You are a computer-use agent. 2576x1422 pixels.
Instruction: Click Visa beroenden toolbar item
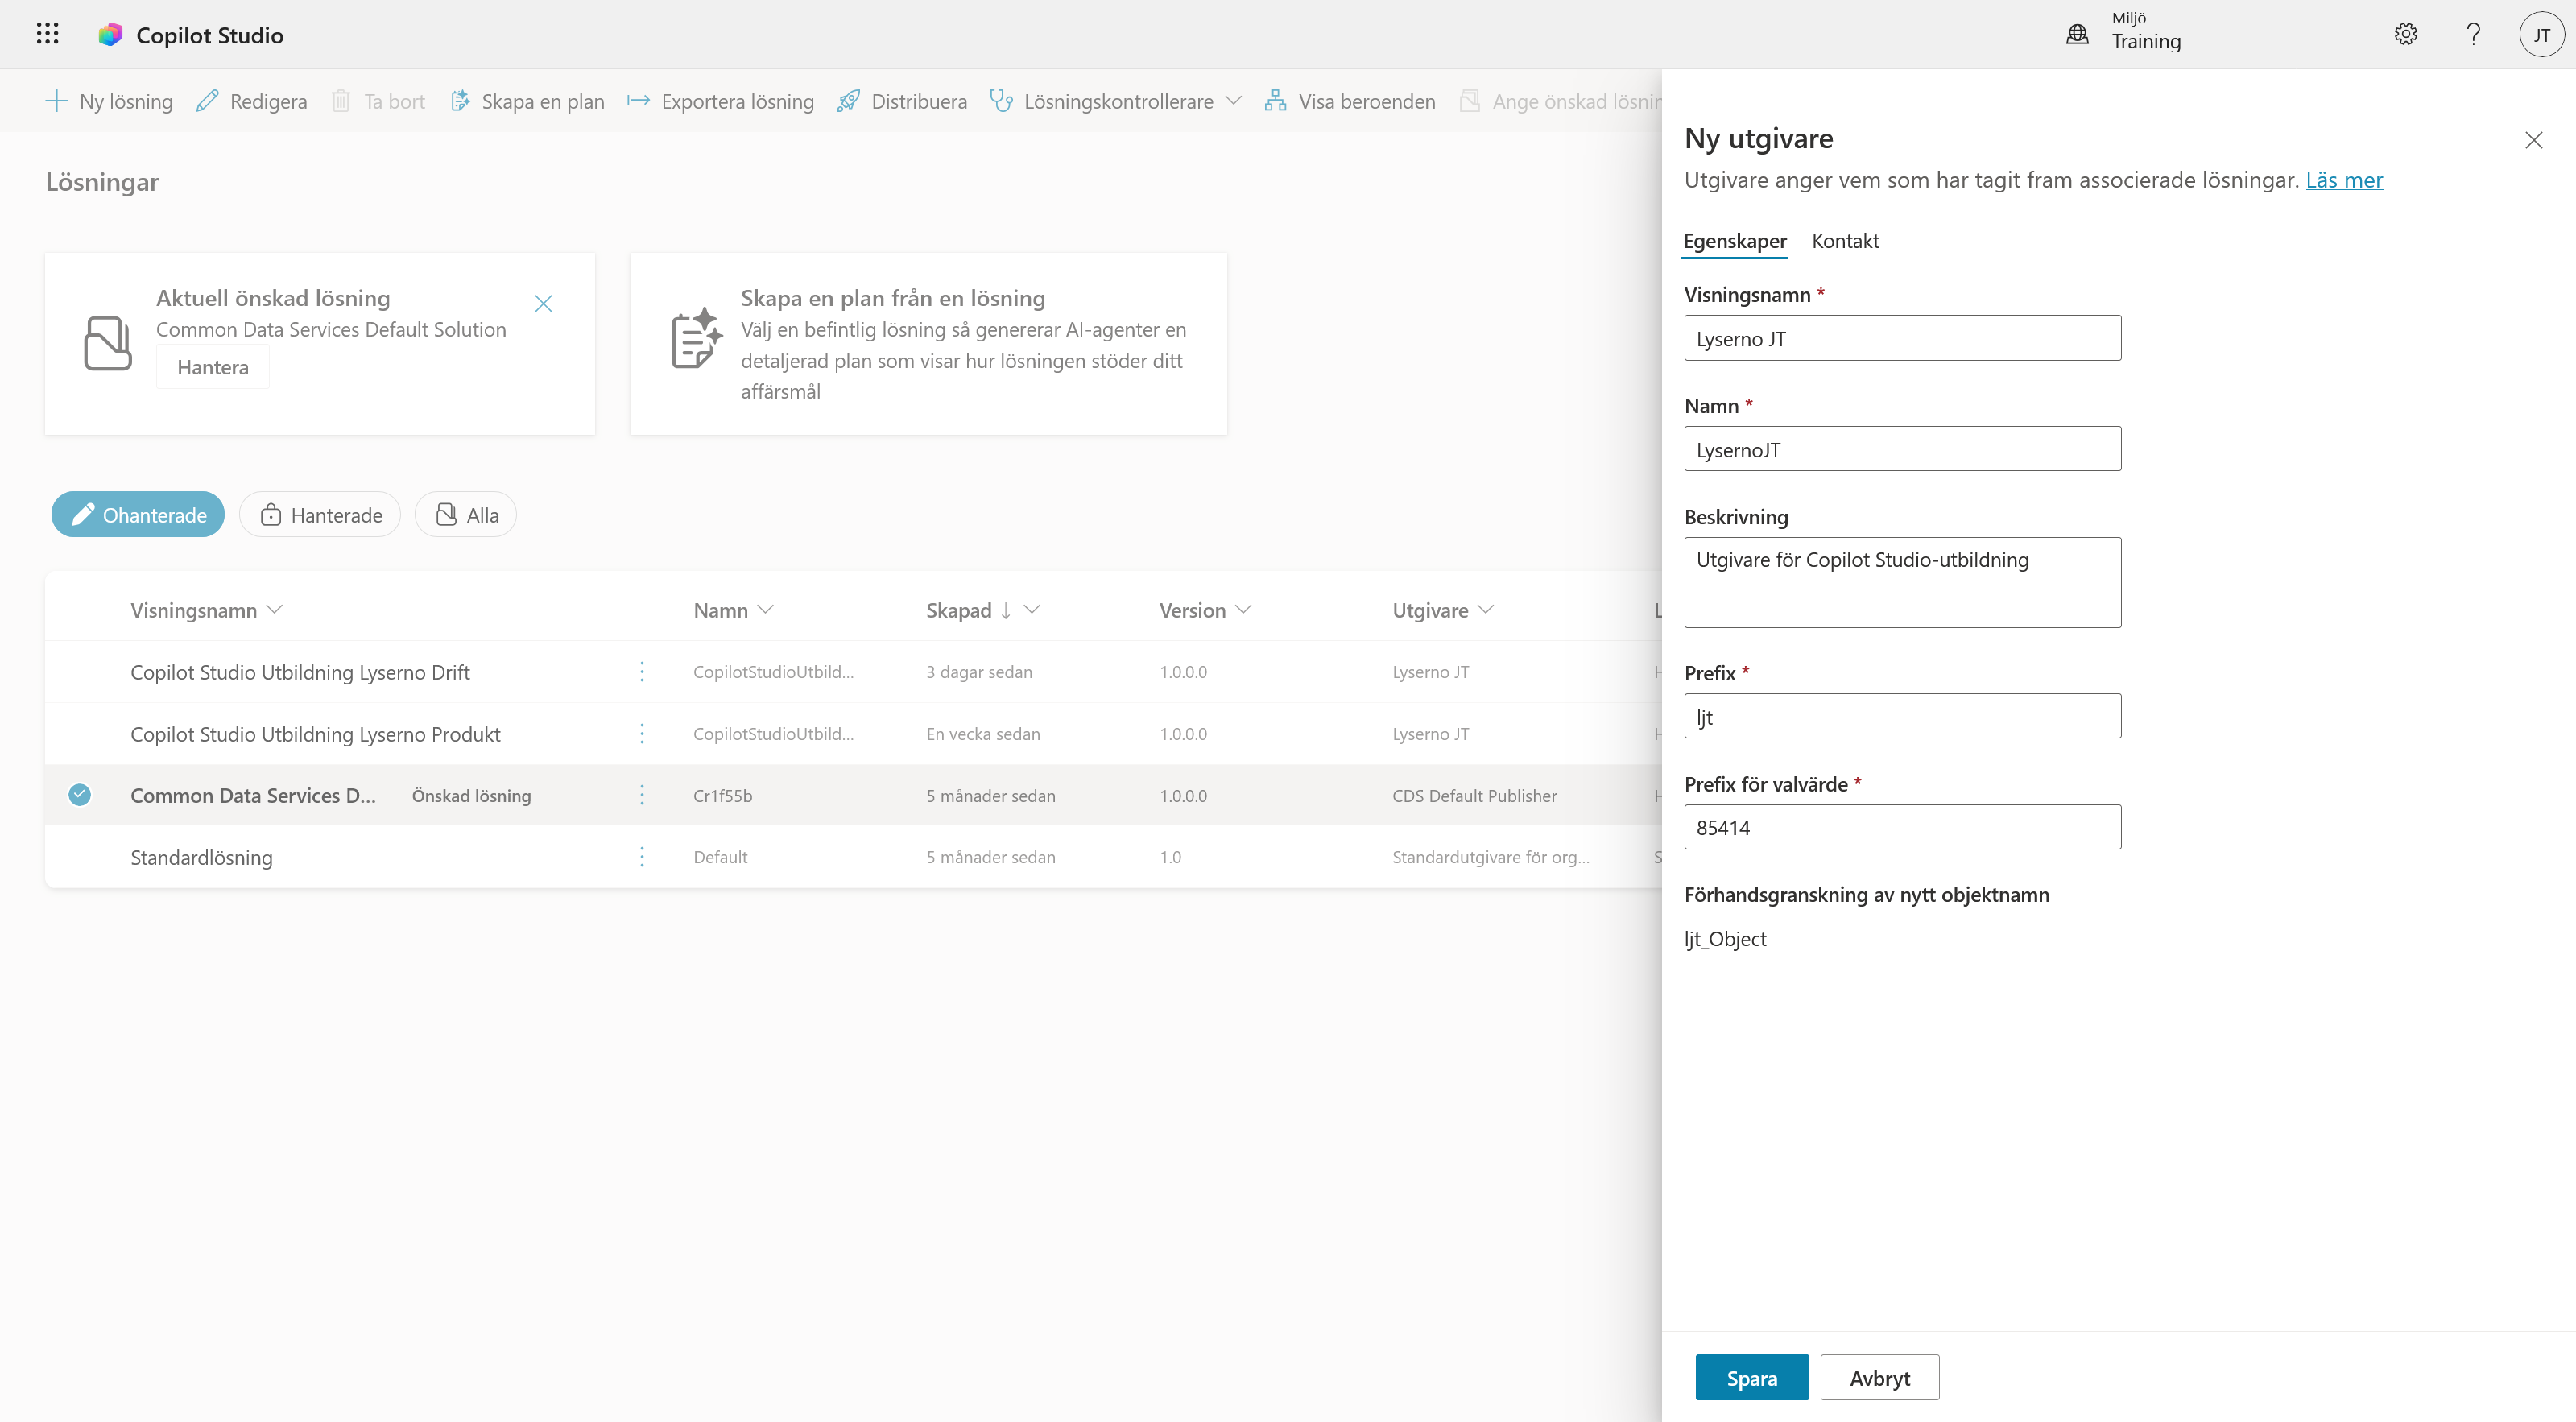1350,101
